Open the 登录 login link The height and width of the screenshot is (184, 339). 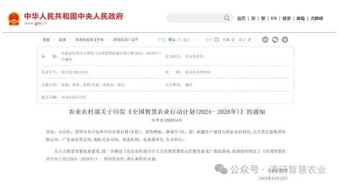click(x=287, y=18)
